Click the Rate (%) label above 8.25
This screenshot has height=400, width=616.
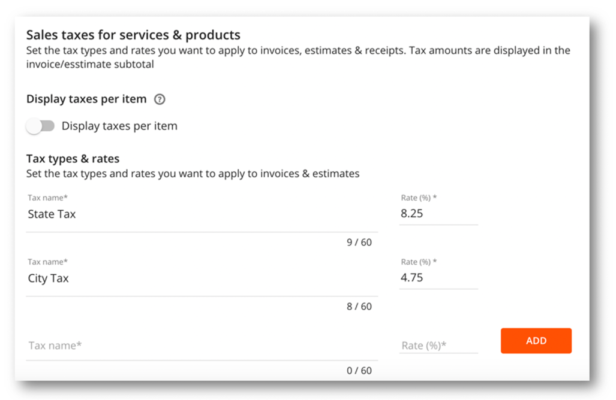coord(419,196)
